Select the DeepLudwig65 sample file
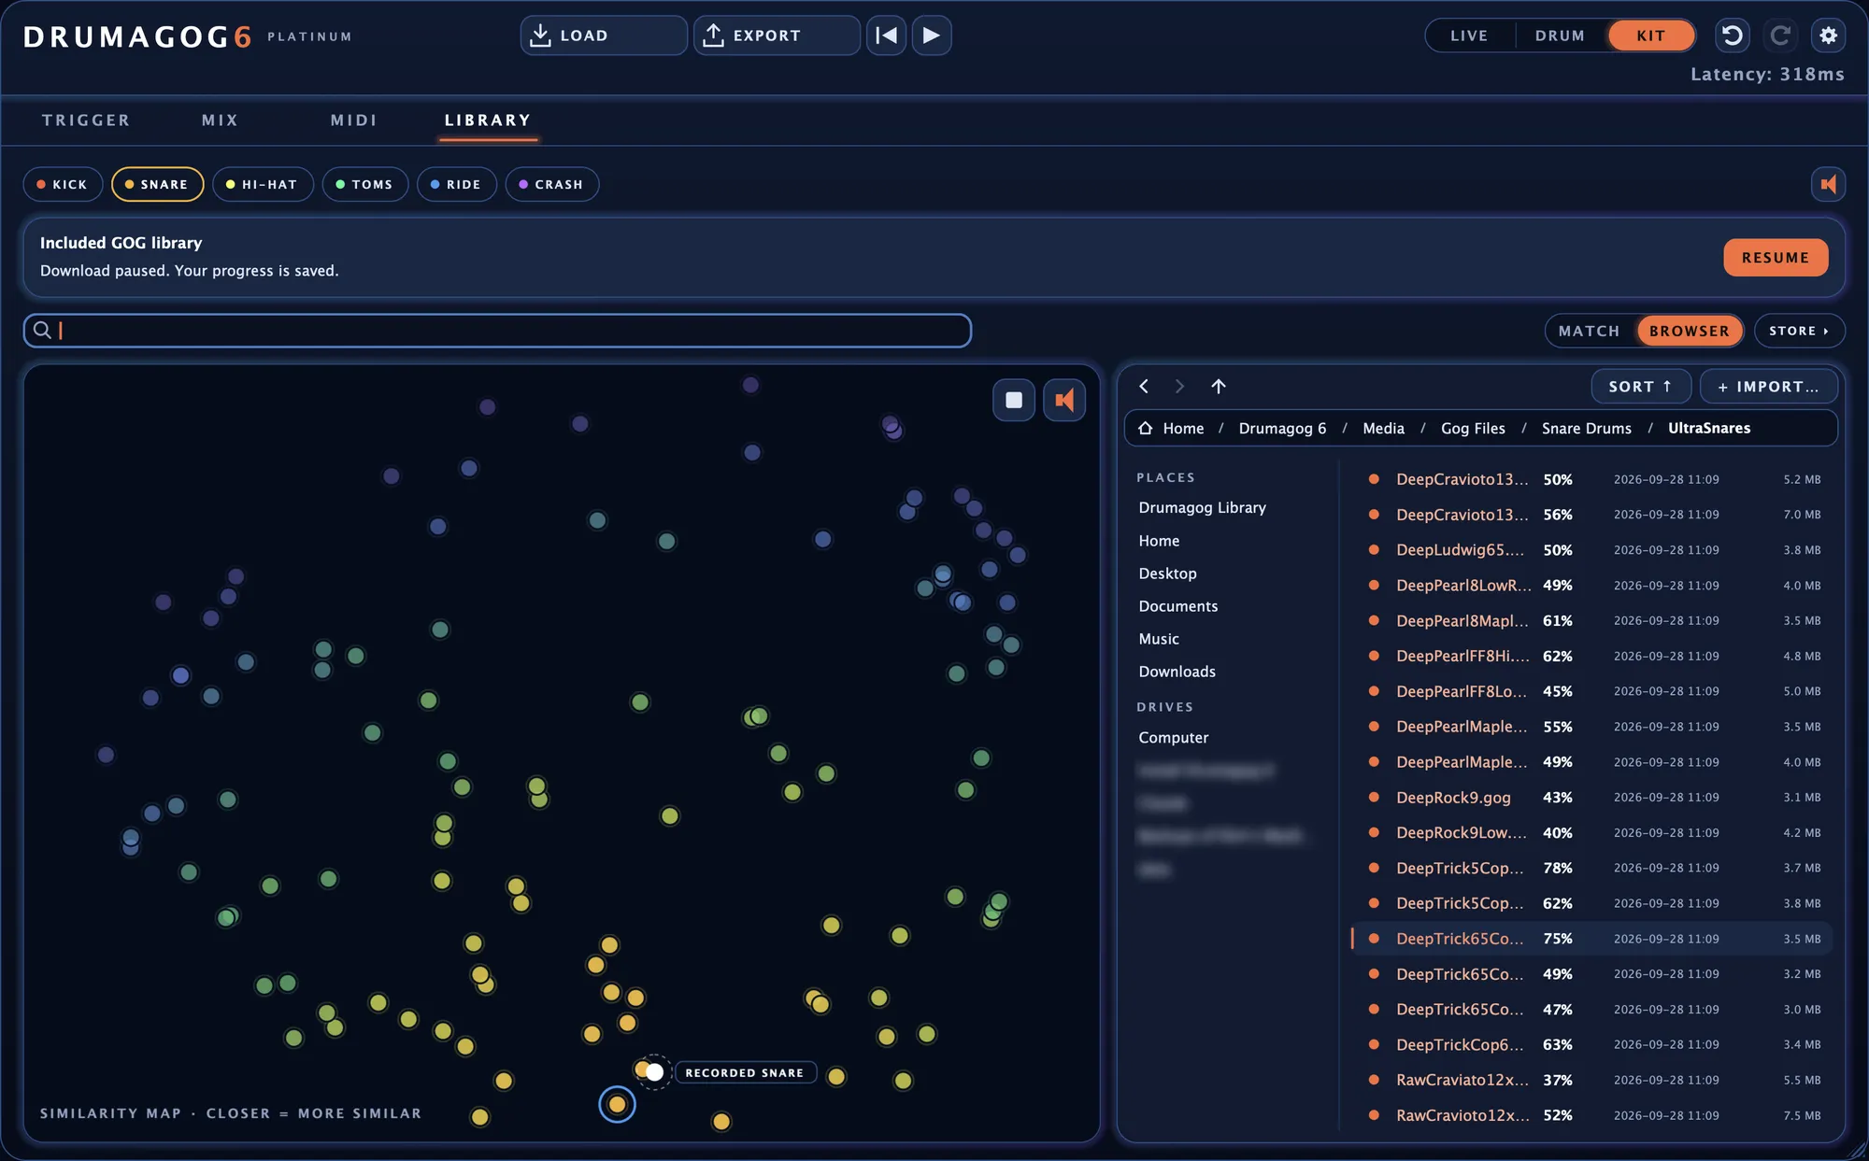Screen dimensions: 1869x1161 (1591, 550)
